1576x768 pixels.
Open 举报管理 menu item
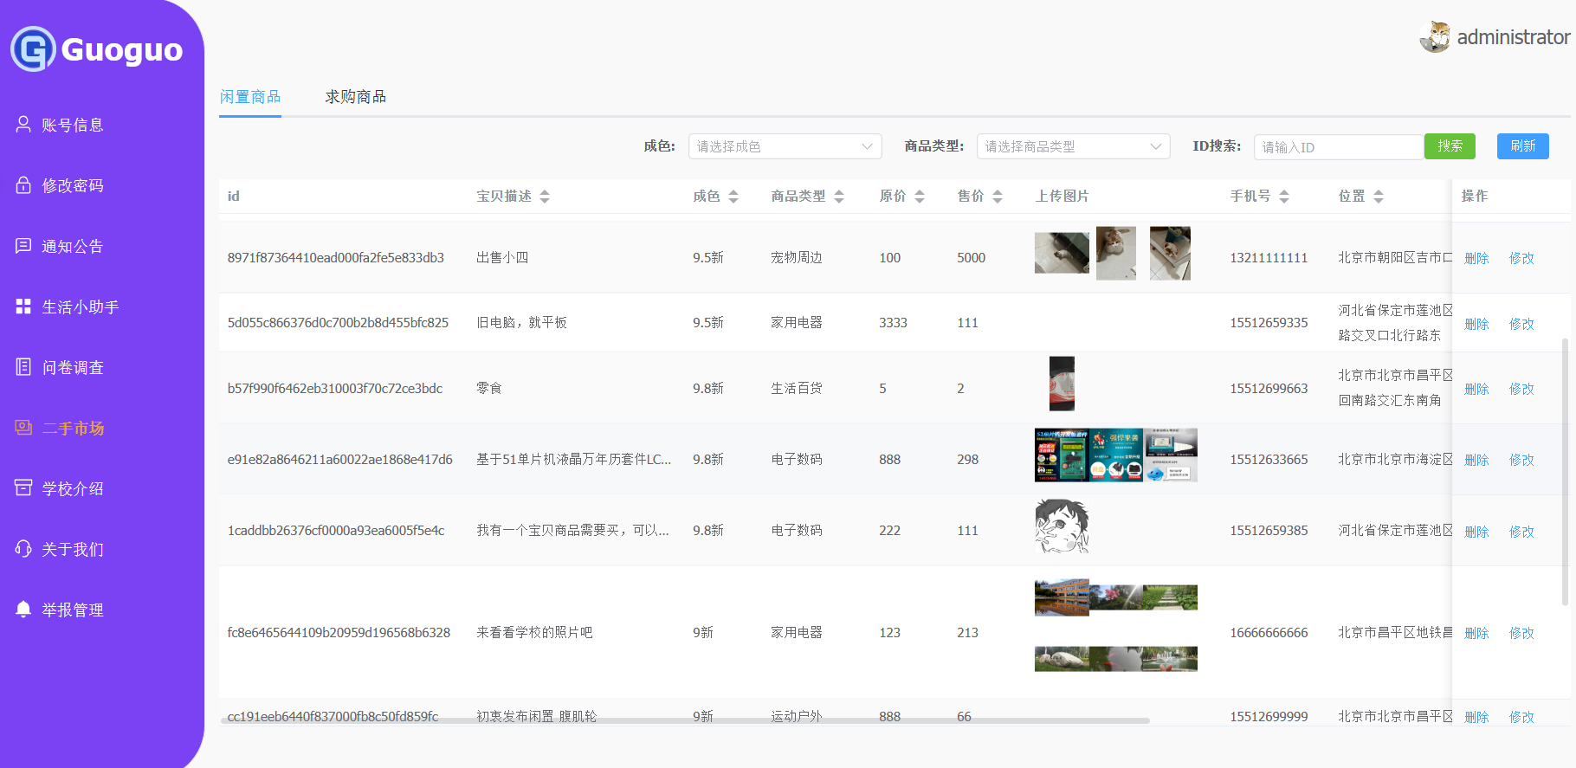point(73,610)
